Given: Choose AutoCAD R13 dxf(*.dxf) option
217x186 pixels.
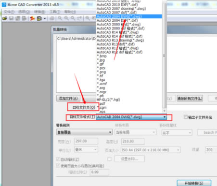Looking at the screenshot, I should pyautogui.click(x=129, y=44).
